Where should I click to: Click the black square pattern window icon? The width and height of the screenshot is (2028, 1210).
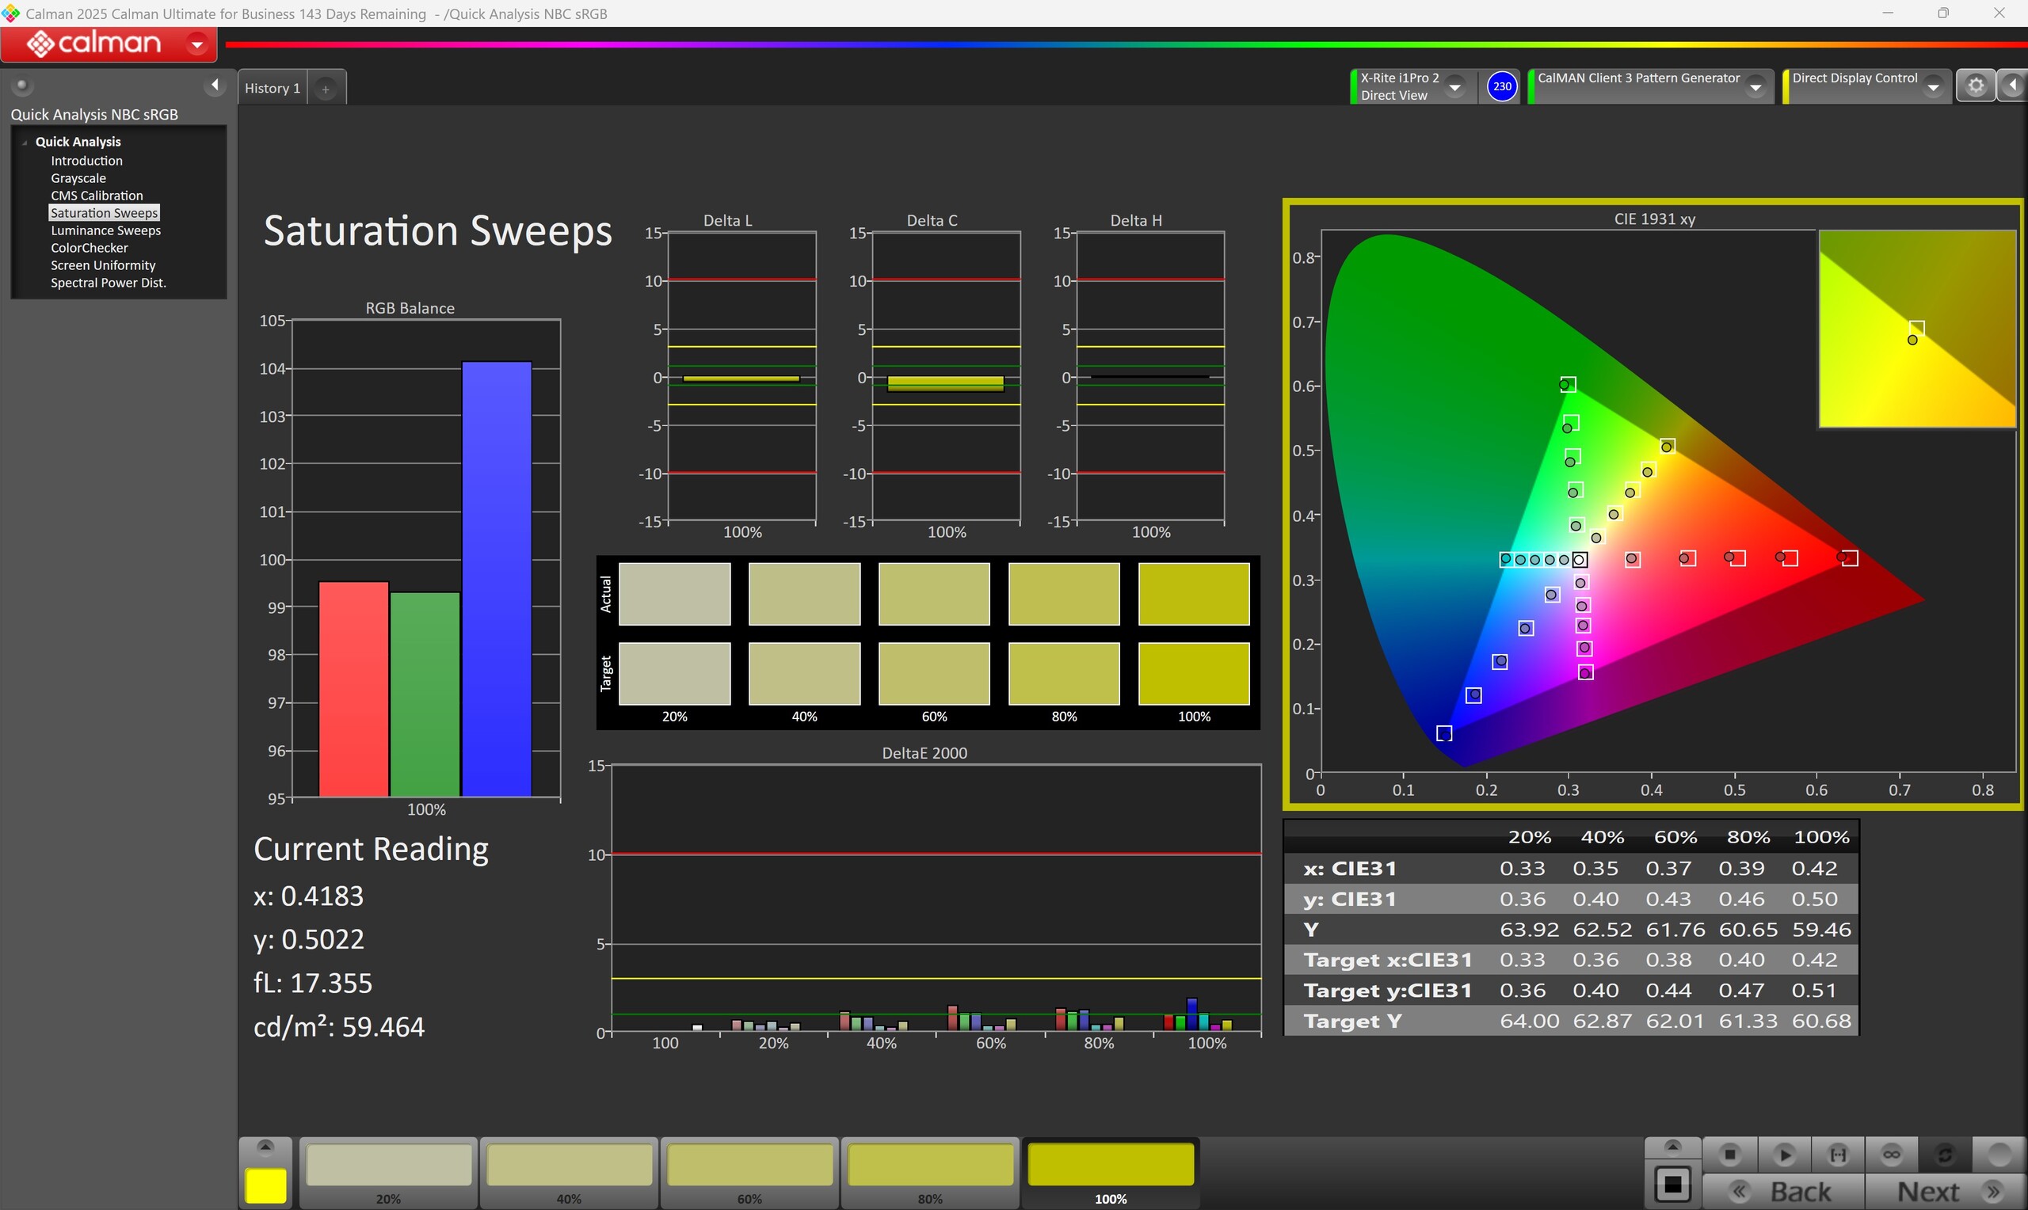pos(1672,1184)
